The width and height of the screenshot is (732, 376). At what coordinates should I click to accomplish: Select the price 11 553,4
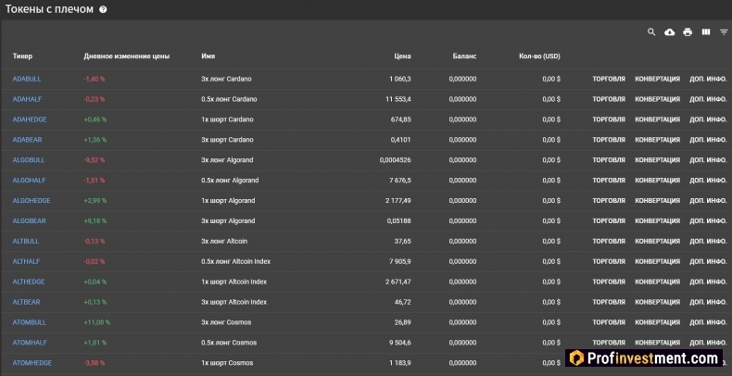point(398,99)
